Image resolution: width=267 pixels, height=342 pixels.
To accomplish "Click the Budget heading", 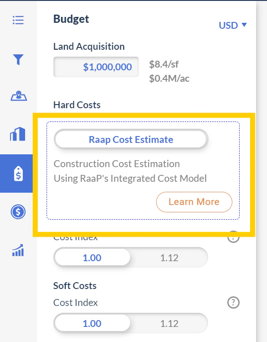I will click(71, 19).
